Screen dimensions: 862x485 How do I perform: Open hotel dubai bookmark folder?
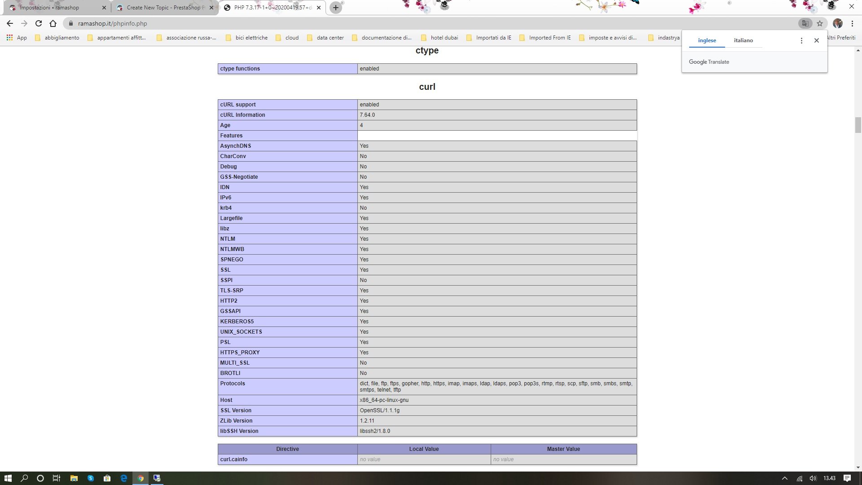point(440,38)
